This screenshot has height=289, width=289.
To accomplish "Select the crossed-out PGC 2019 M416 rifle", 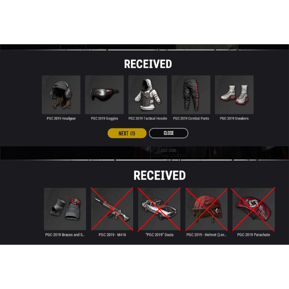I will point(112,209).
